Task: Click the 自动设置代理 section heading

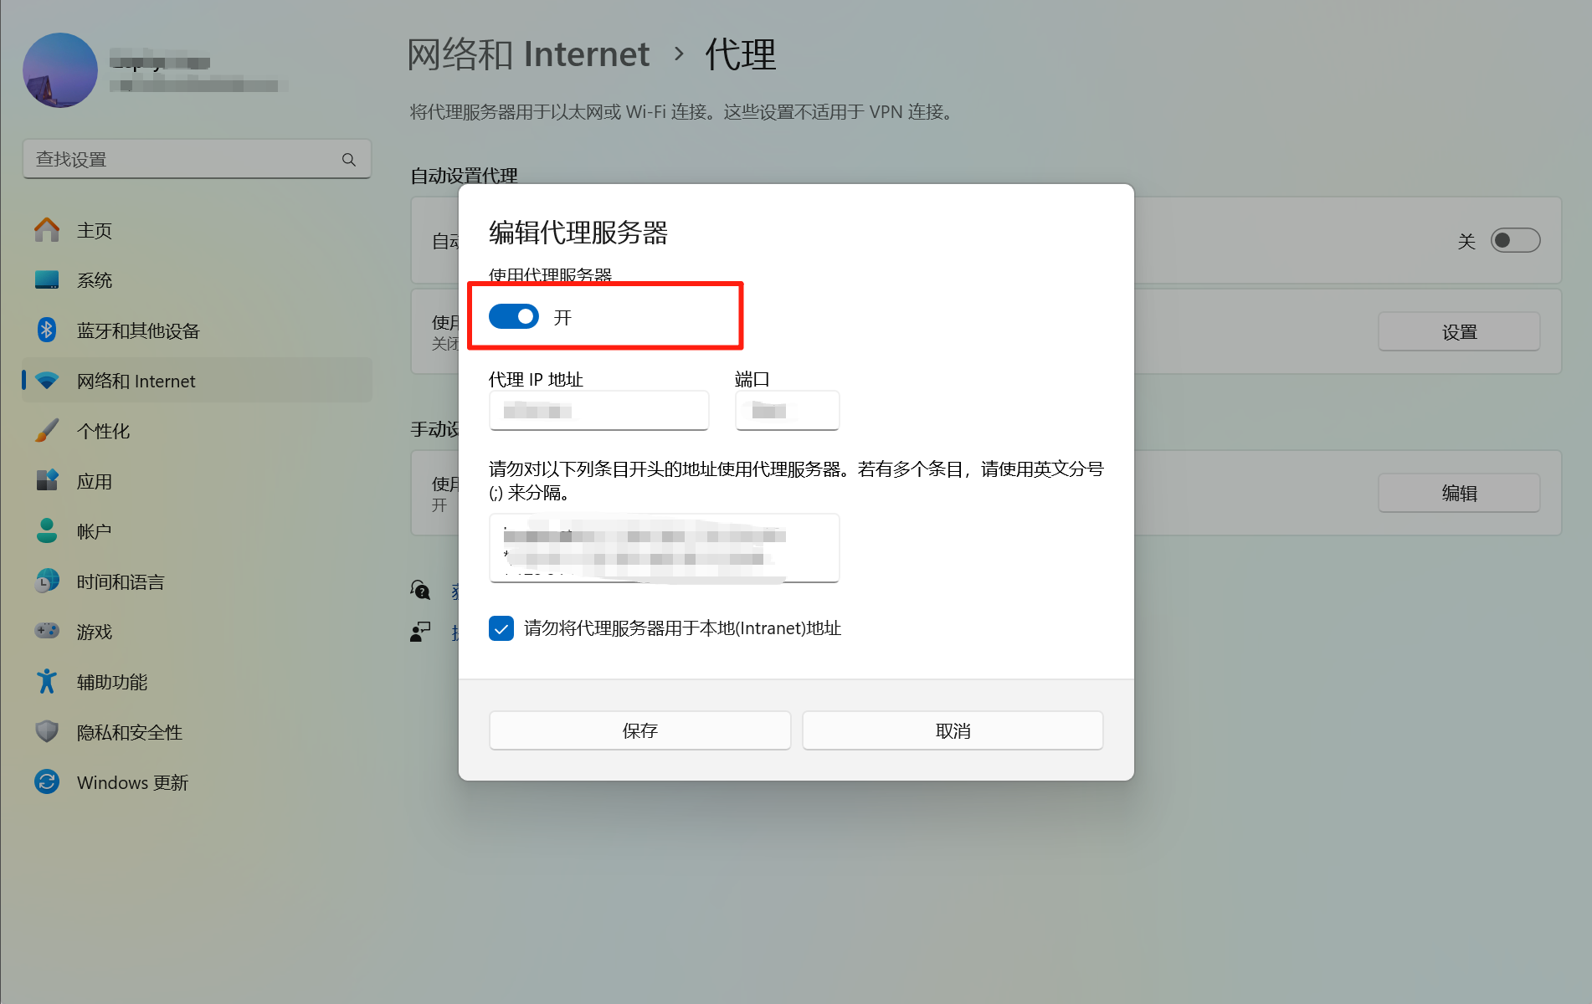Action: click(x=464, y=176)
